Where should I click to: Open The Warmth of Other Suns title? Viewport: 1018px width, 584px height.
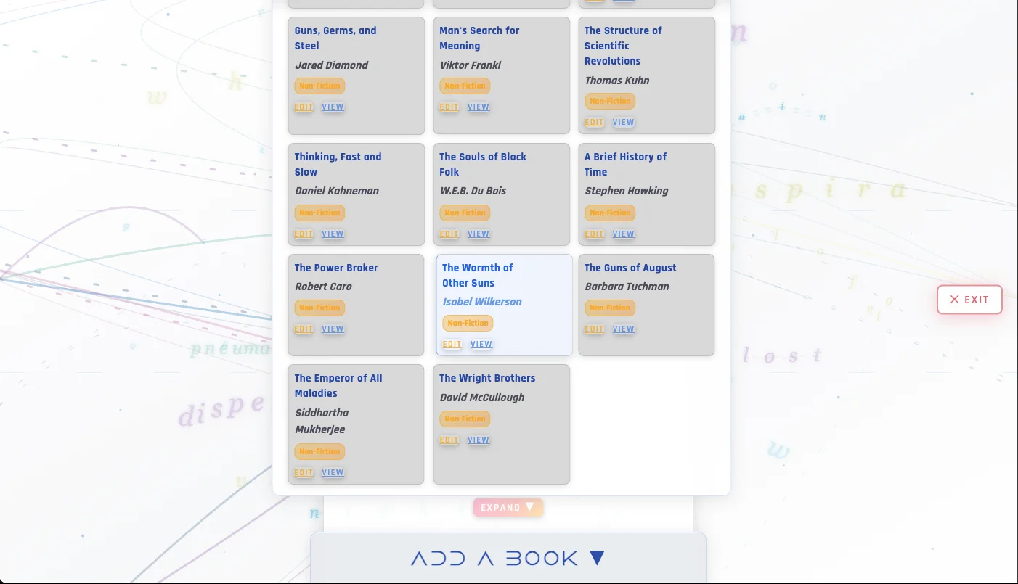pyautogui.click(x=477, y=275)
